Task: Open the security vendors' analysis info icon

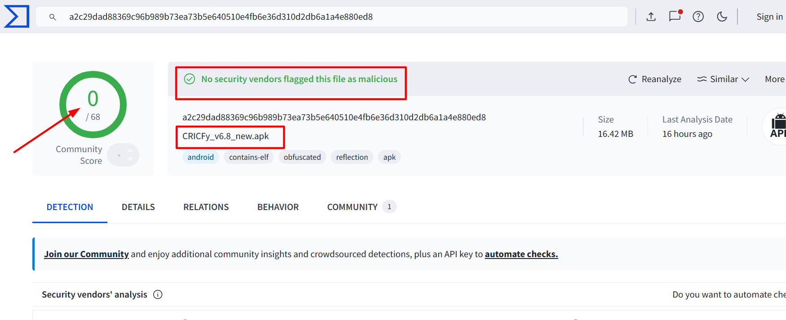Action: [158, 294]
